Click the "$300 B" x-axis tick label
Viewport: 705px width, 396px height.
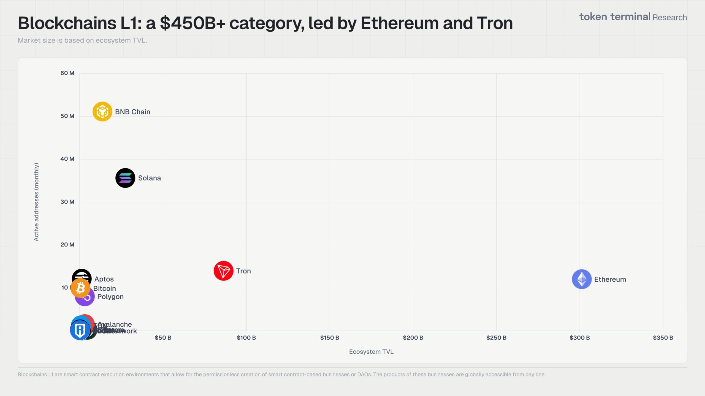[x=580, y=338]
